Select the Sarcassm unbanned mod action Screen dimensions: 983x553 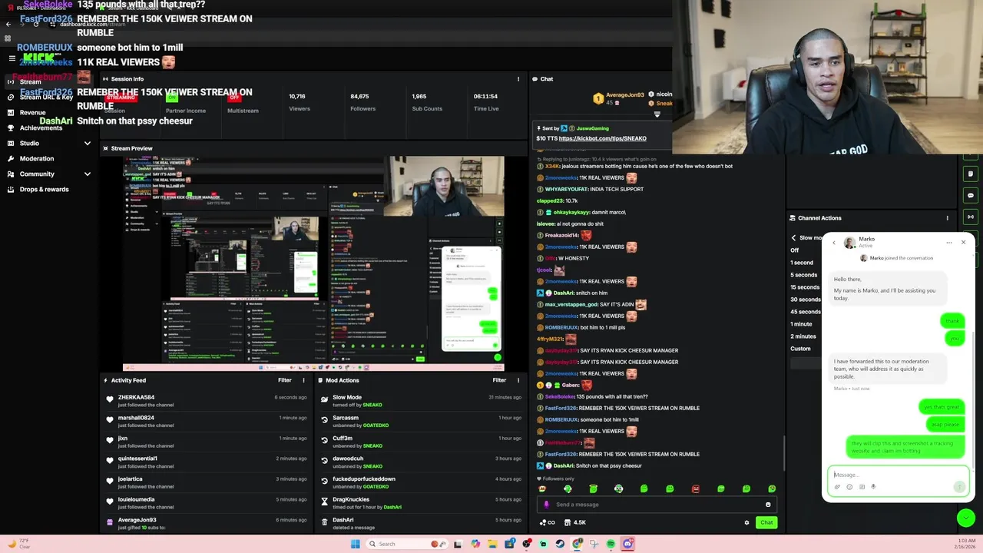pyautogui.click(x=421, y=422)
